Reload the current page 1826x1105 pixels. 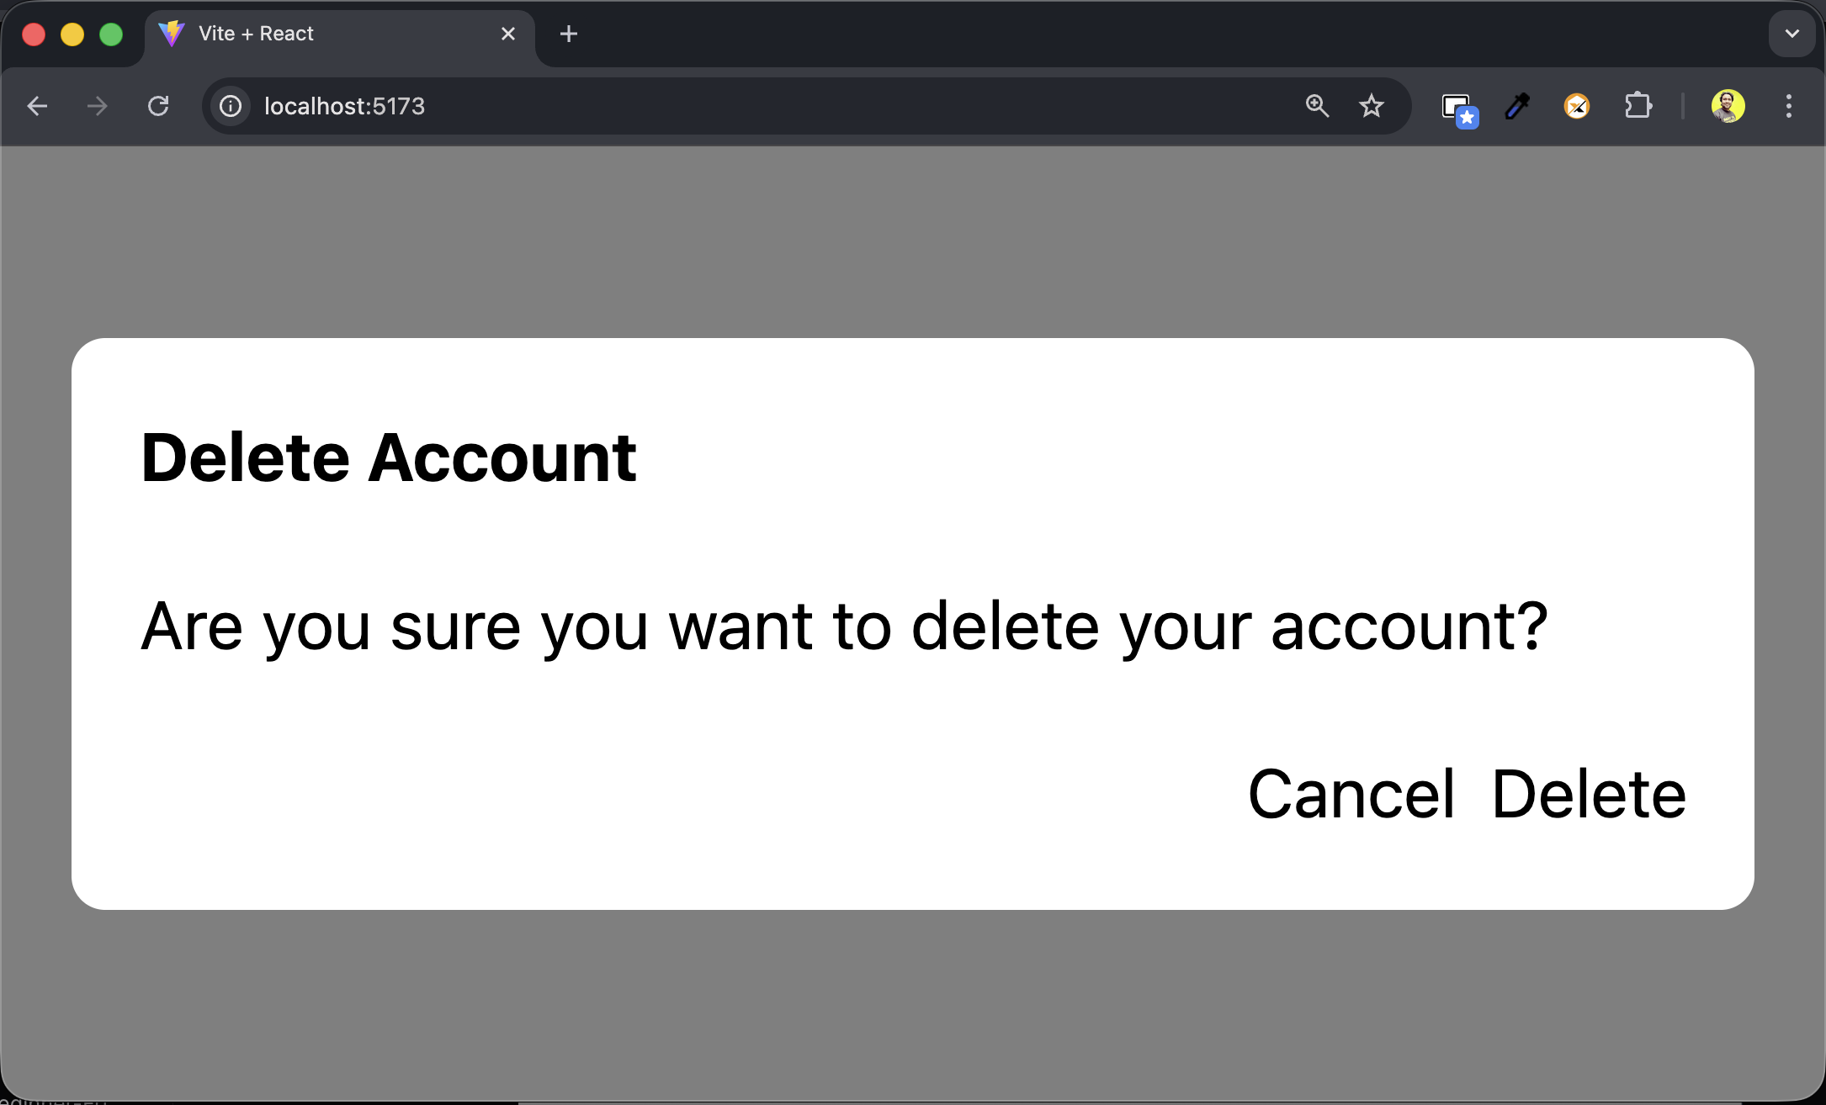pos(160,106)
